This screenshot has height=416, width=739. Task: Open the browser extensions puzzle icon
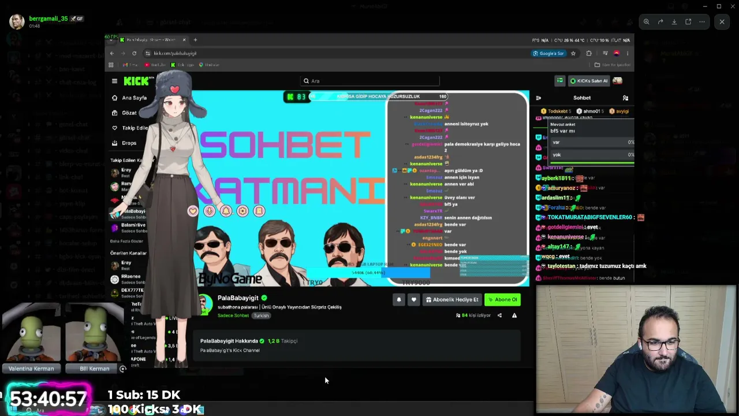(x=589, y=53)
